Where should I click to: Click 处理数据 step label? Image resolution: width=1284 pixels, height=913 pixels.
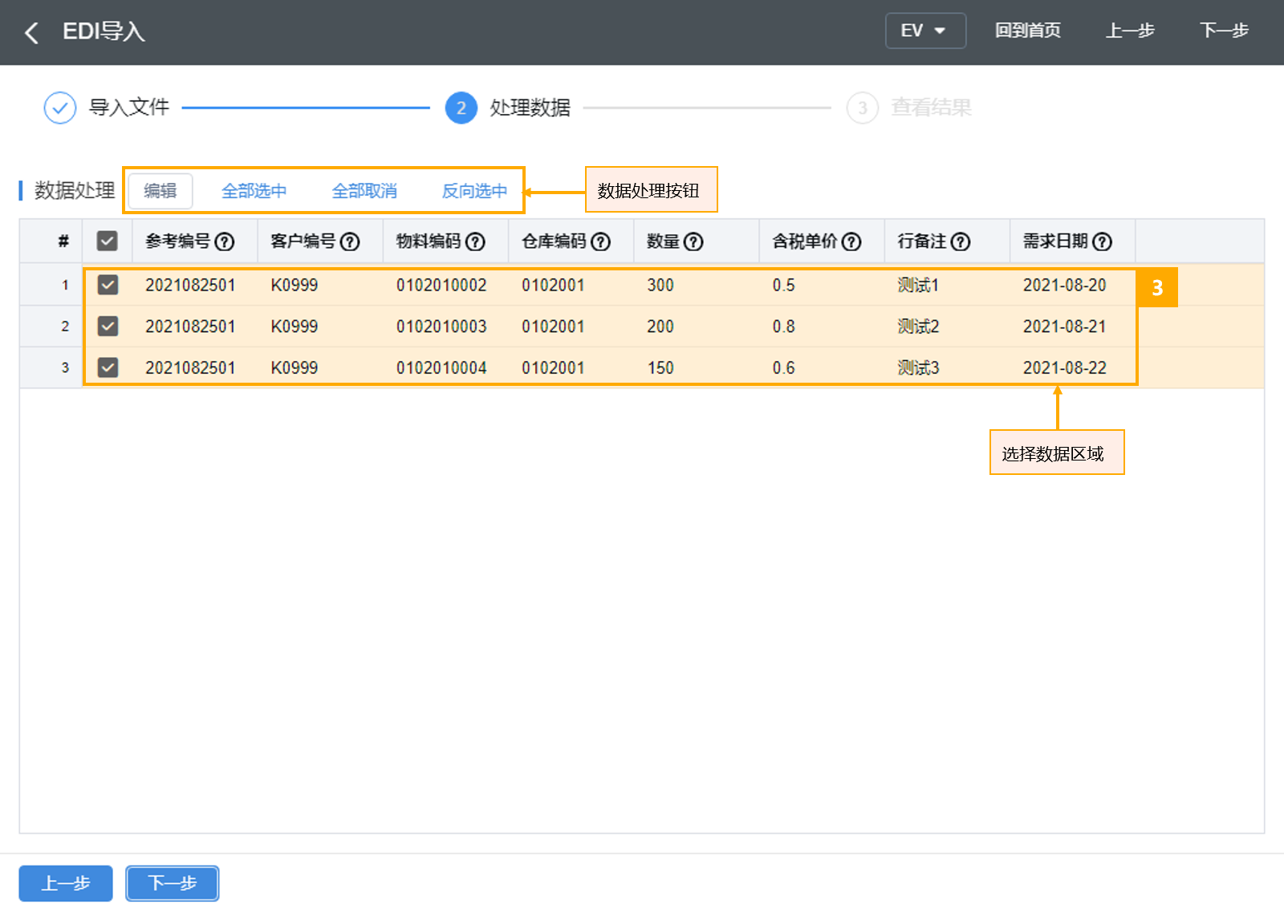point(530,108)
